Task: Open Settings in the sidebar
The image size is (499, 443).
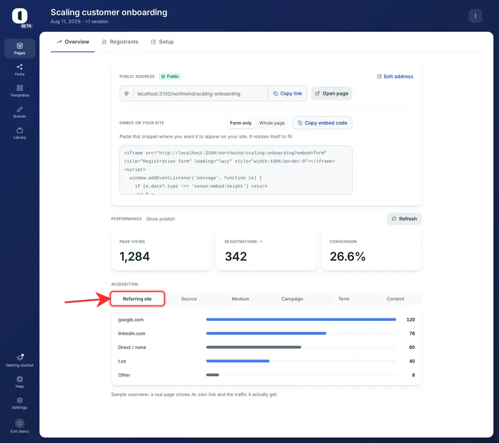Action: tap(20, 403)
